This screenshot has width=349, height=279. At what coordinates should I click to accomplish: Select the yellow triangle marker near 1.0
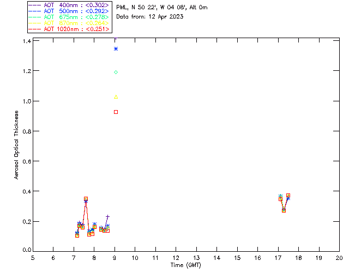[x=116, y=97]
